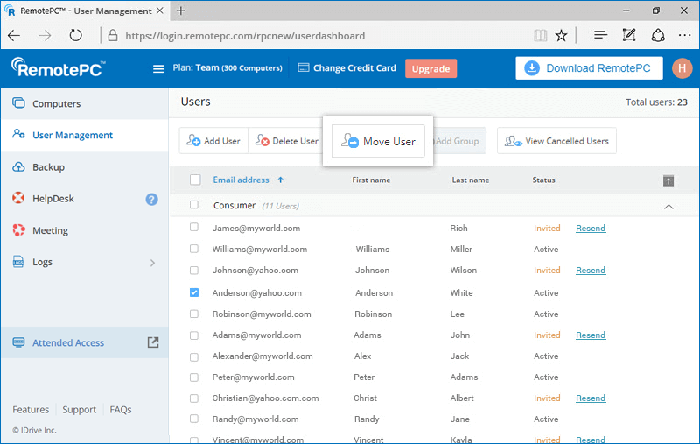Viewport: 700px width, 444px height.
Task: Check the Williams@myworld.com checkbox
Action: click(194, 249)
